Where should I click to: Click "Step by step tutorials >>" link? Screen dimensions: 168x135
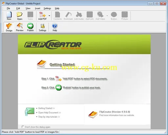pyautogui.click(x=49, y=117)
